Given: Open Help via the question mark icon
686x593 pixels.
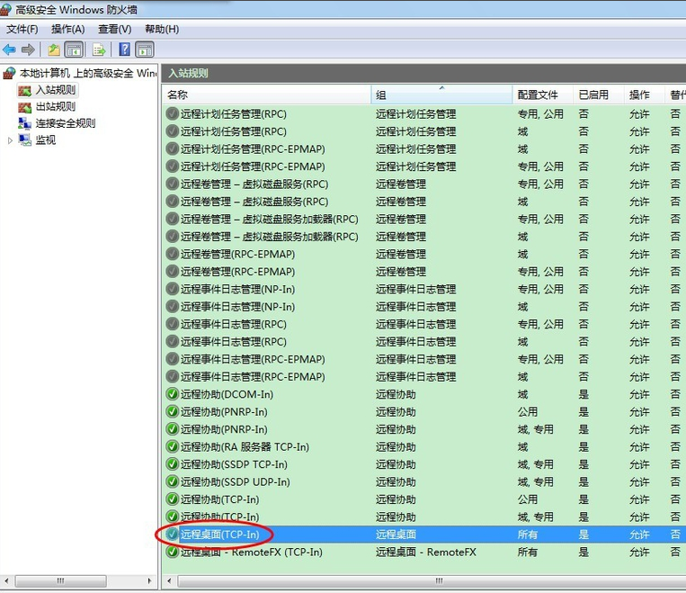Looking at the screenshot, I should (124, 49).
